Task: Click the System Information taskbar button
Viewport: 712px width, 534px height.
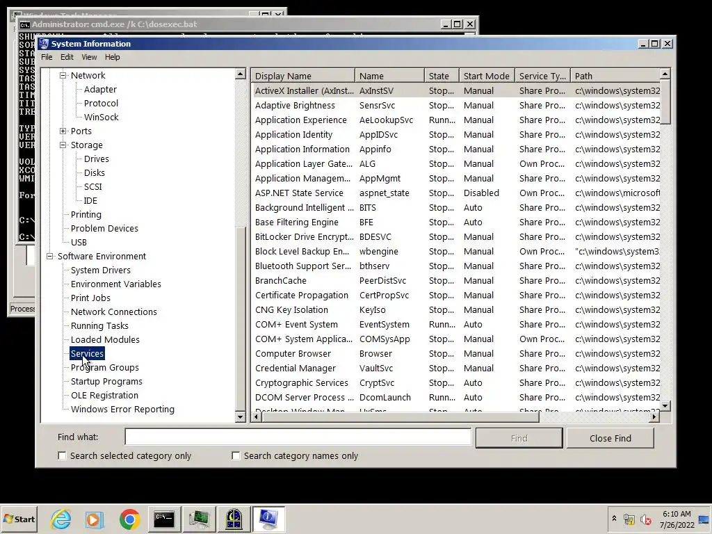Action: [268, 519]
